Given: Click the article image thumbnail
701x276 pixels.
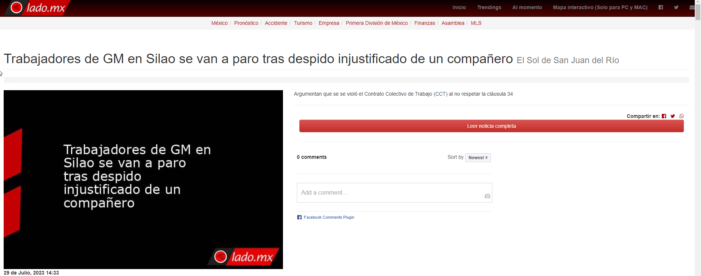Looking at the screenshot, I should coord(143,180).
